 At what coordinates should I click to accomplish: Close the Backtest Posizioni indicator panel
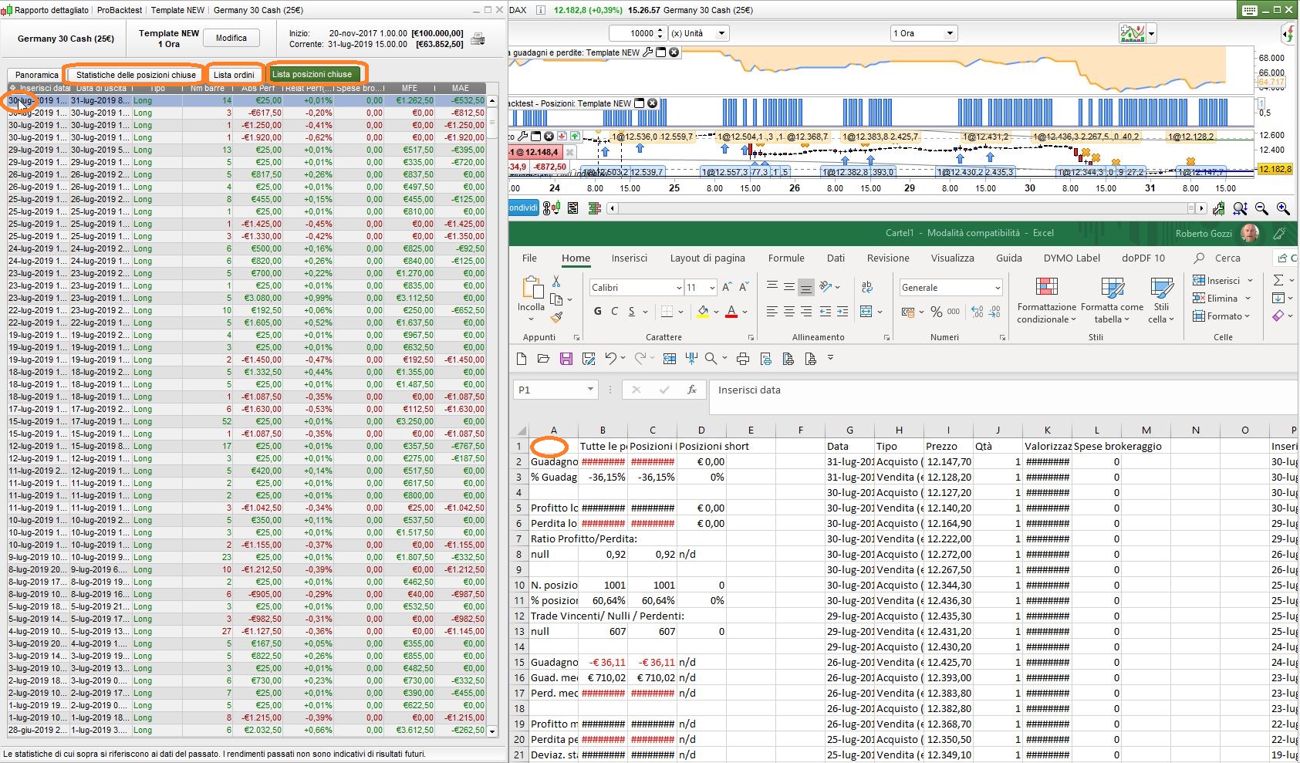tap(652, 103)
